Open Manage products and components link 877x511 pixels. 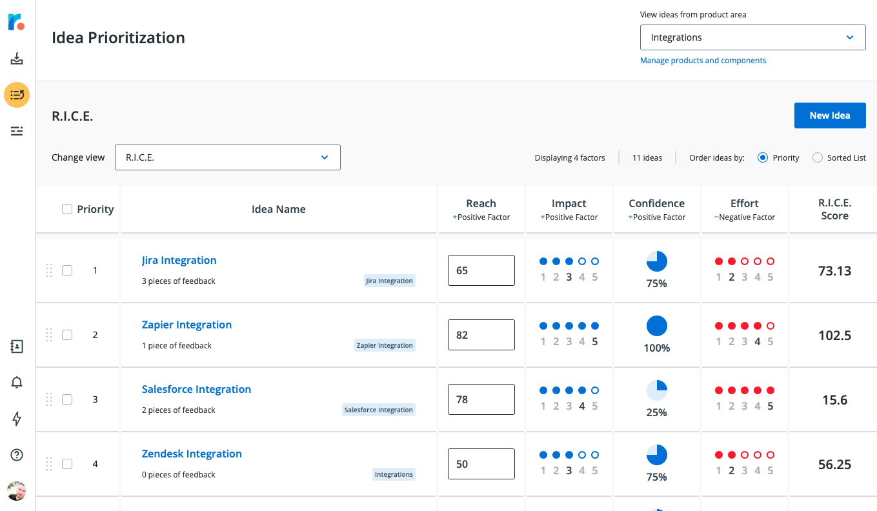703,61
